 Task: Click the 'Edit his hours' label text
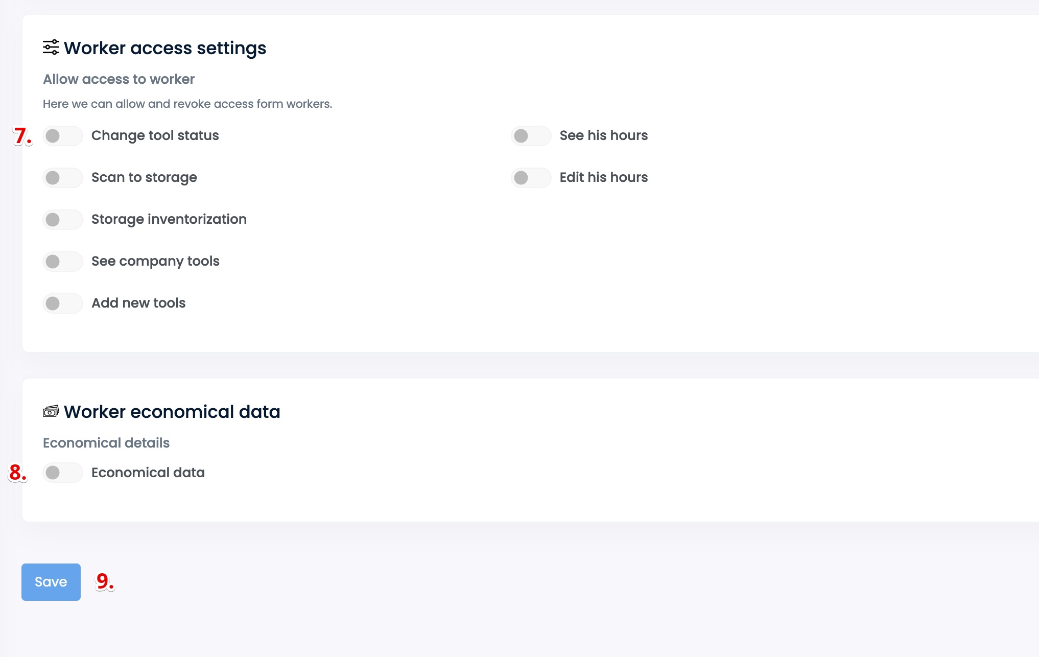click(x=603, y=177)
